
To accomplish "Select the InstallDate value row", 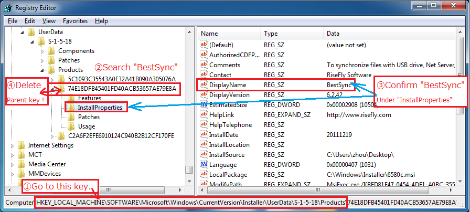I will (x=327, y=135).
